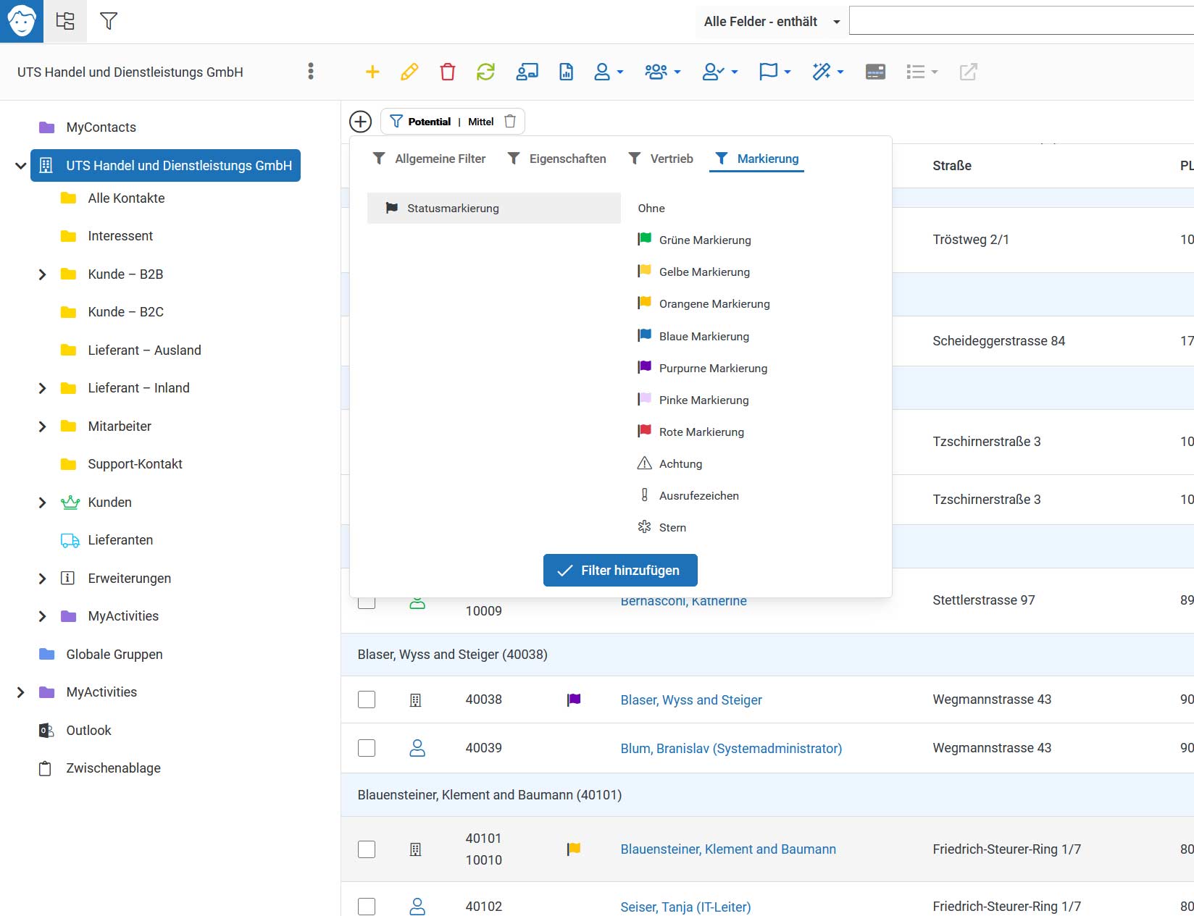Click the card view icon in toolbar

point(875,72)
